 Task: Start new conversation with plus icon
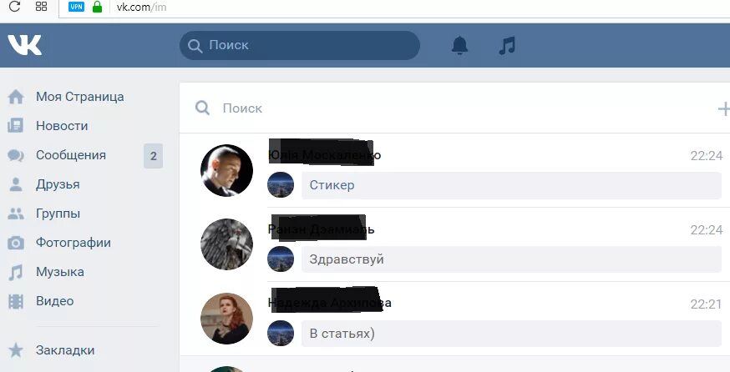[724, 108]
